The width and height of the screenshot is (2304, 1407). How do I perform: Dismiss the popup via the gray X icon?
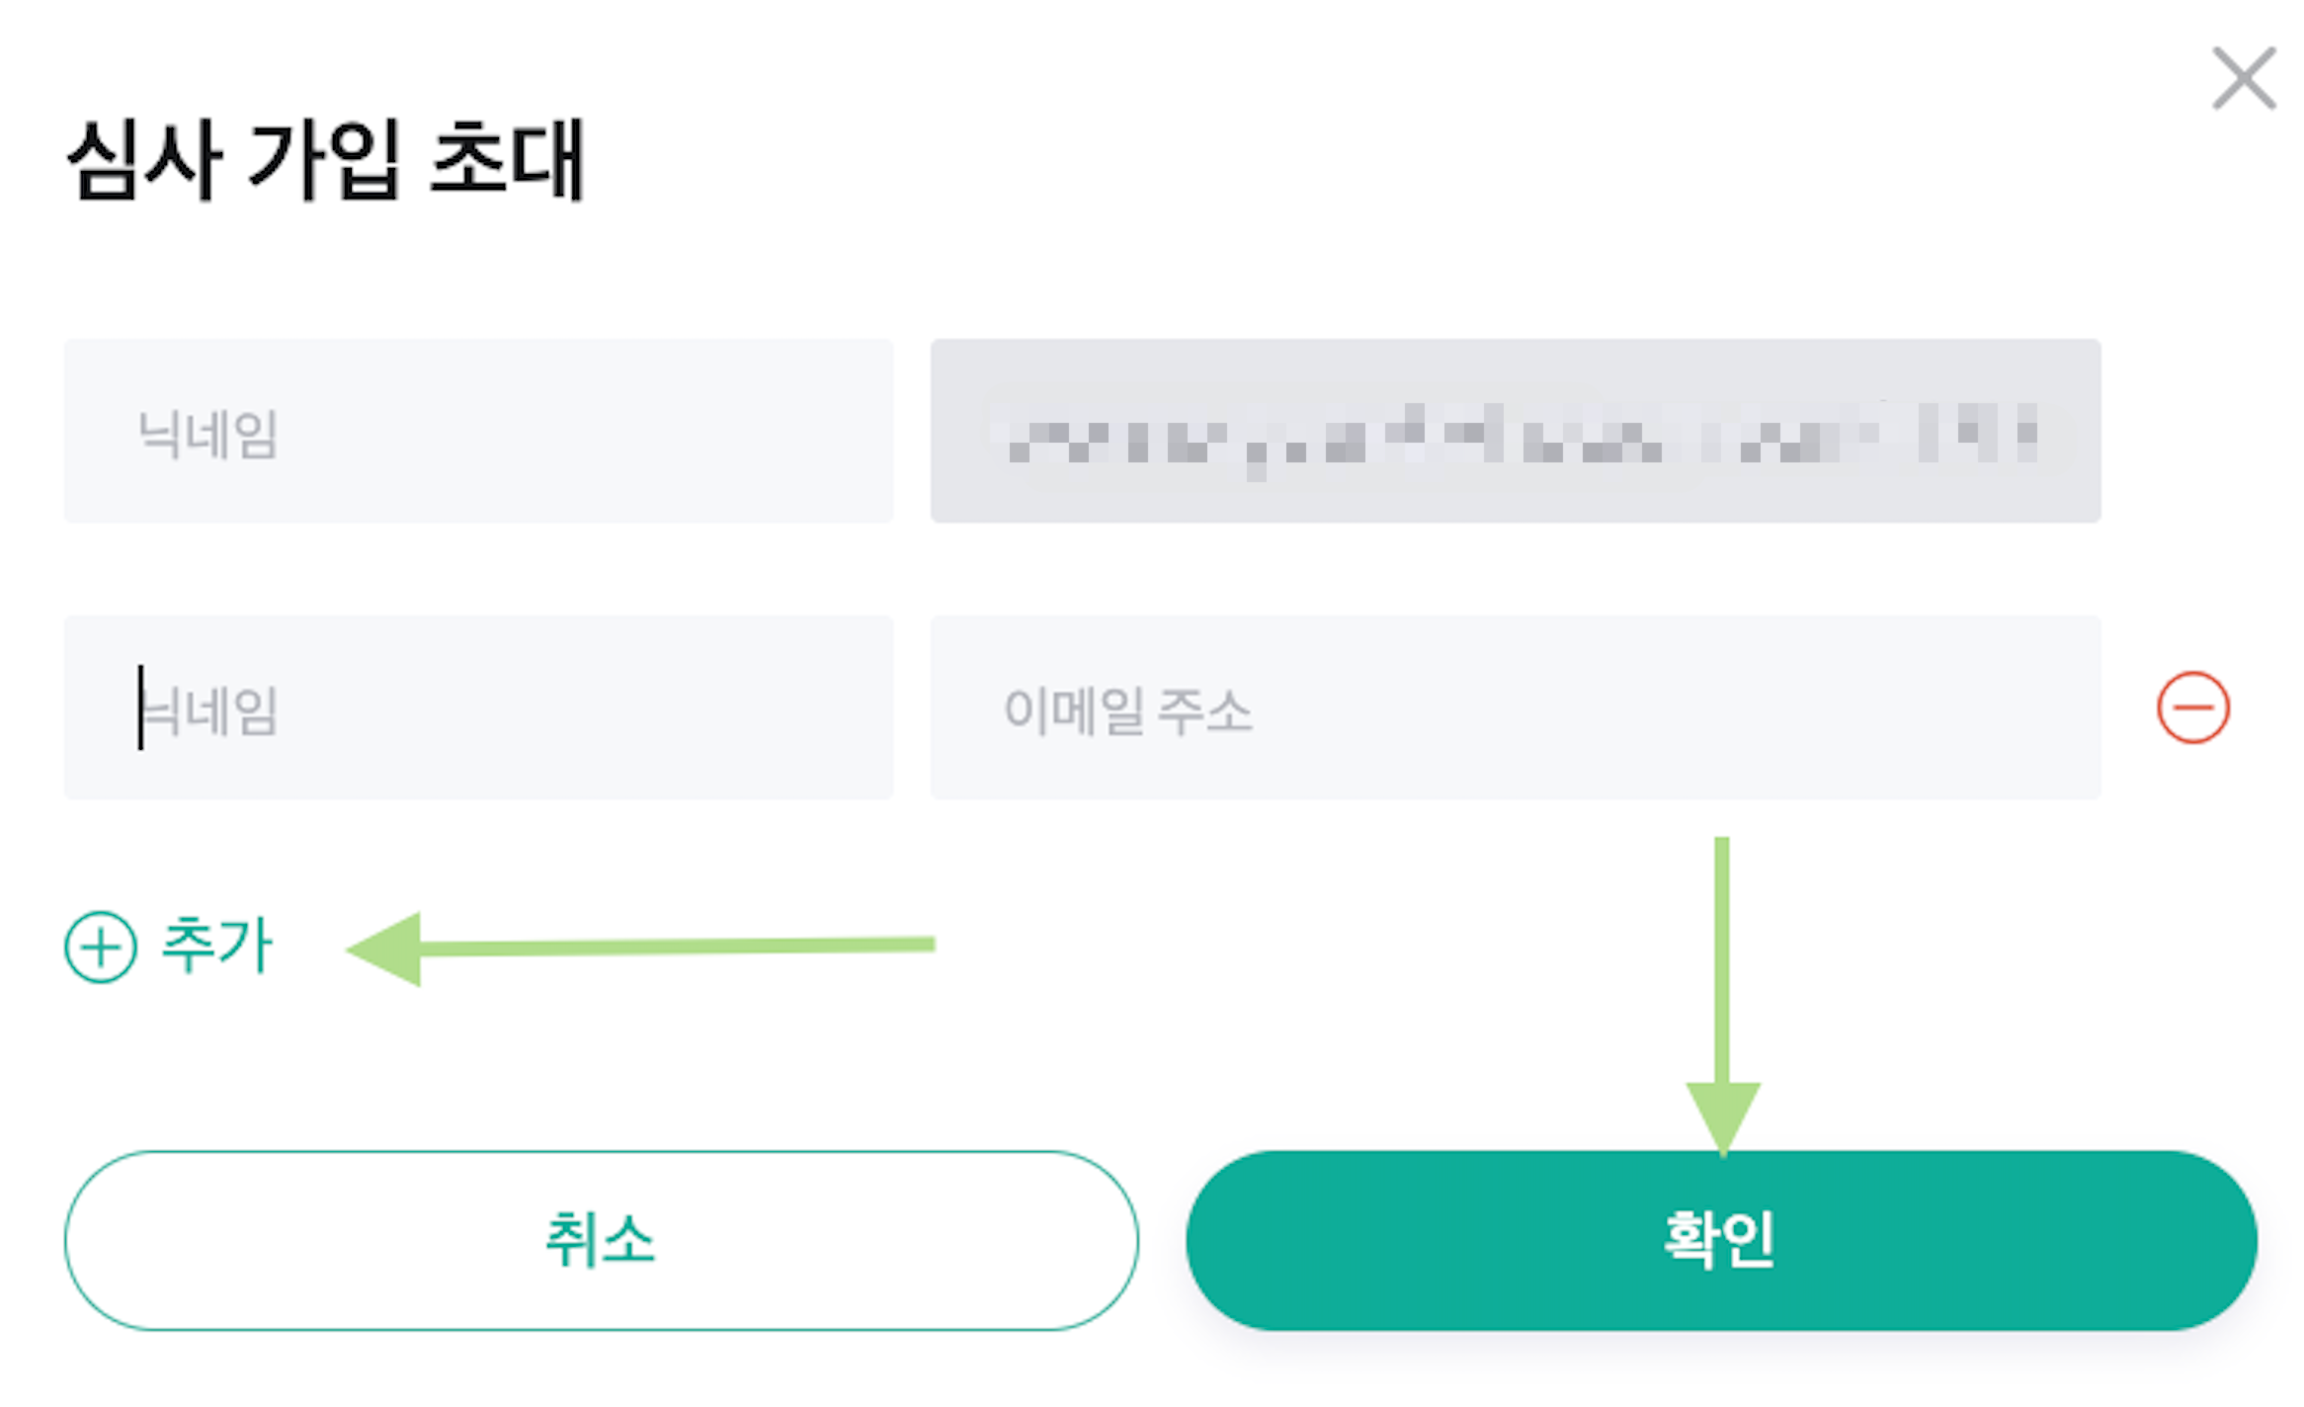click(2244, 78)
